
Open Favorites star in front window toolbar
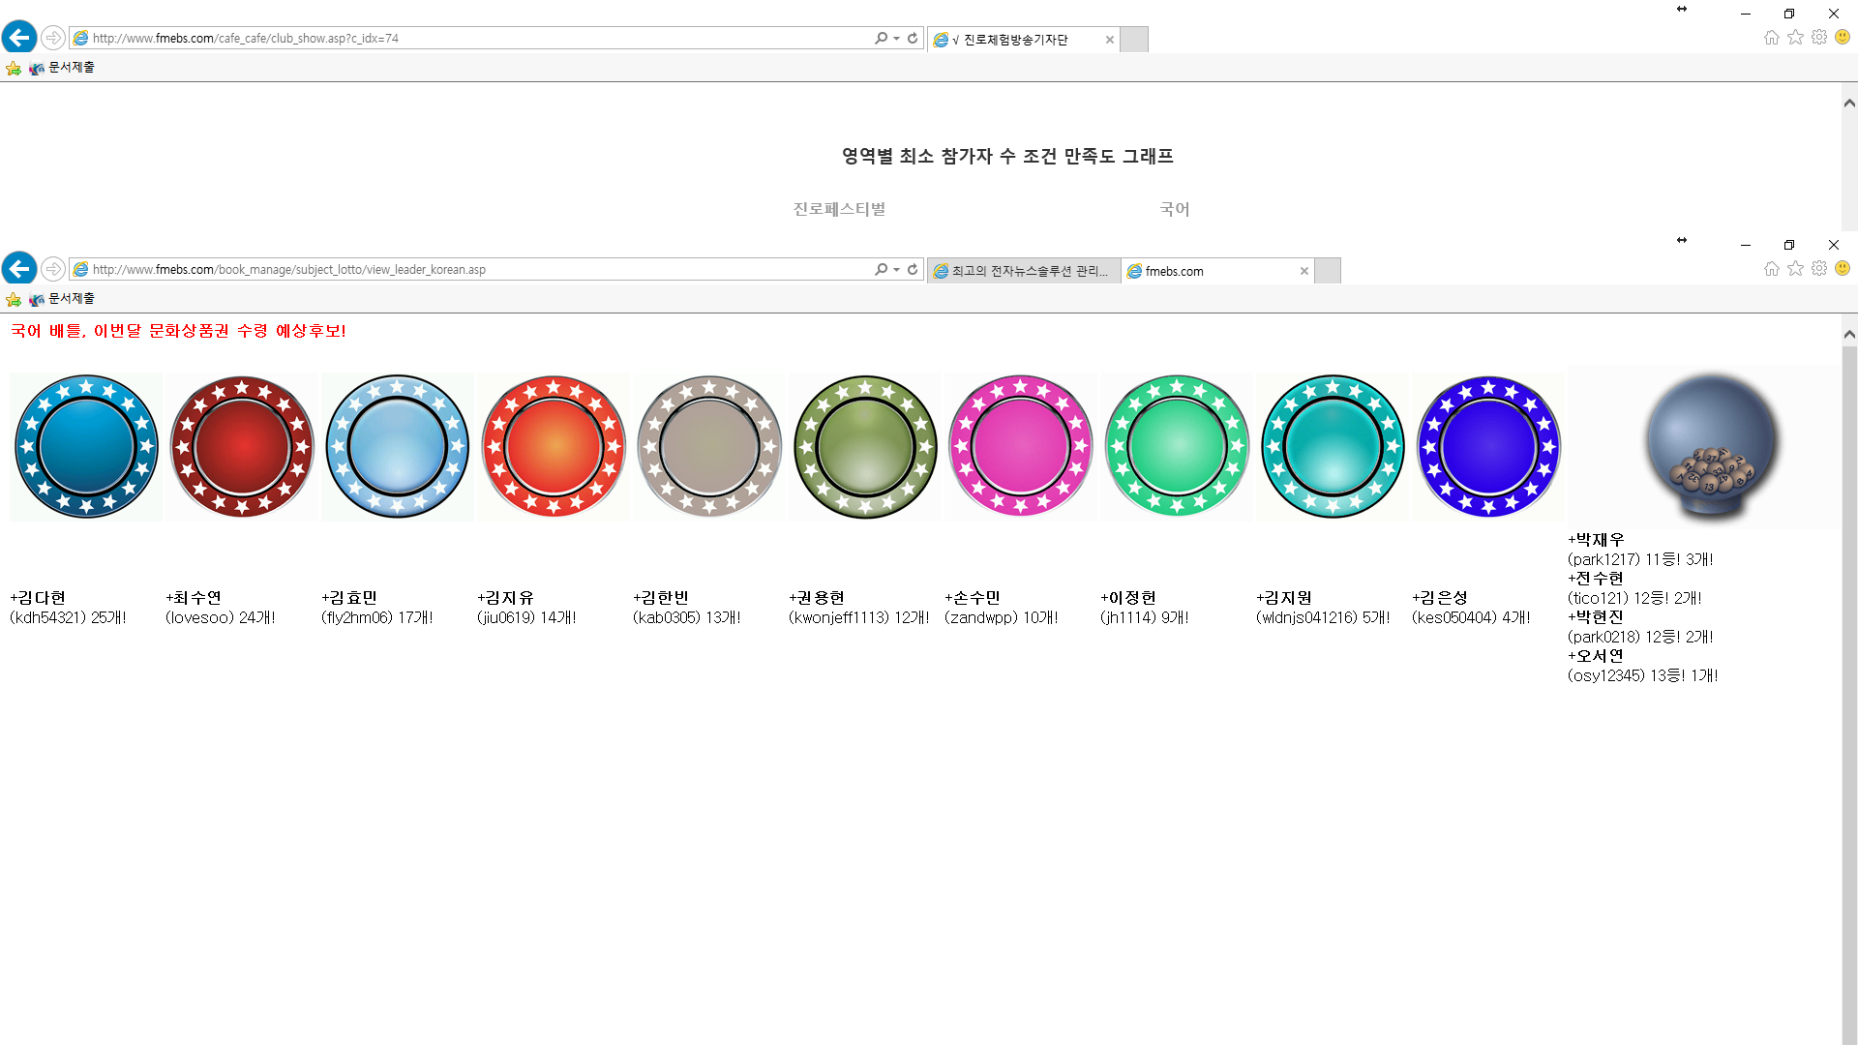(1795, 268)
